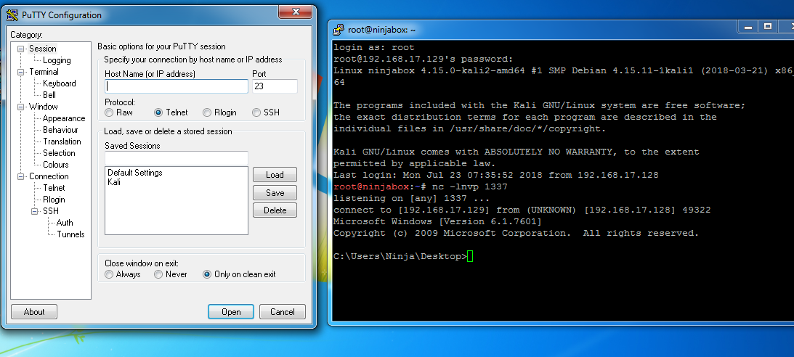Click the 'nc -lnvp 1337' command line
The image size is (794, 357).
pyautogui.click(x=470, y=187)
